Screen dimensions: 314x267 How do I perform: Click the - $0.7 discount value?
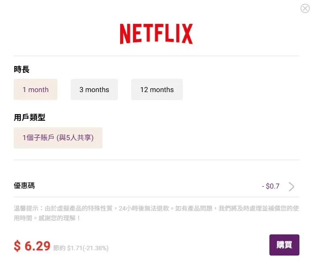pos(271,186)
